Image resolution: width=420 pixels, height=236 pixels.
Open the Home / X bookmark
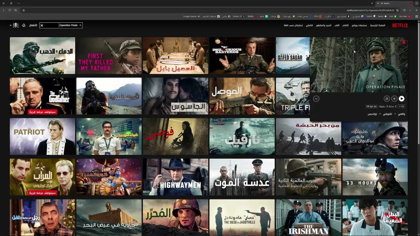(239, 16)
